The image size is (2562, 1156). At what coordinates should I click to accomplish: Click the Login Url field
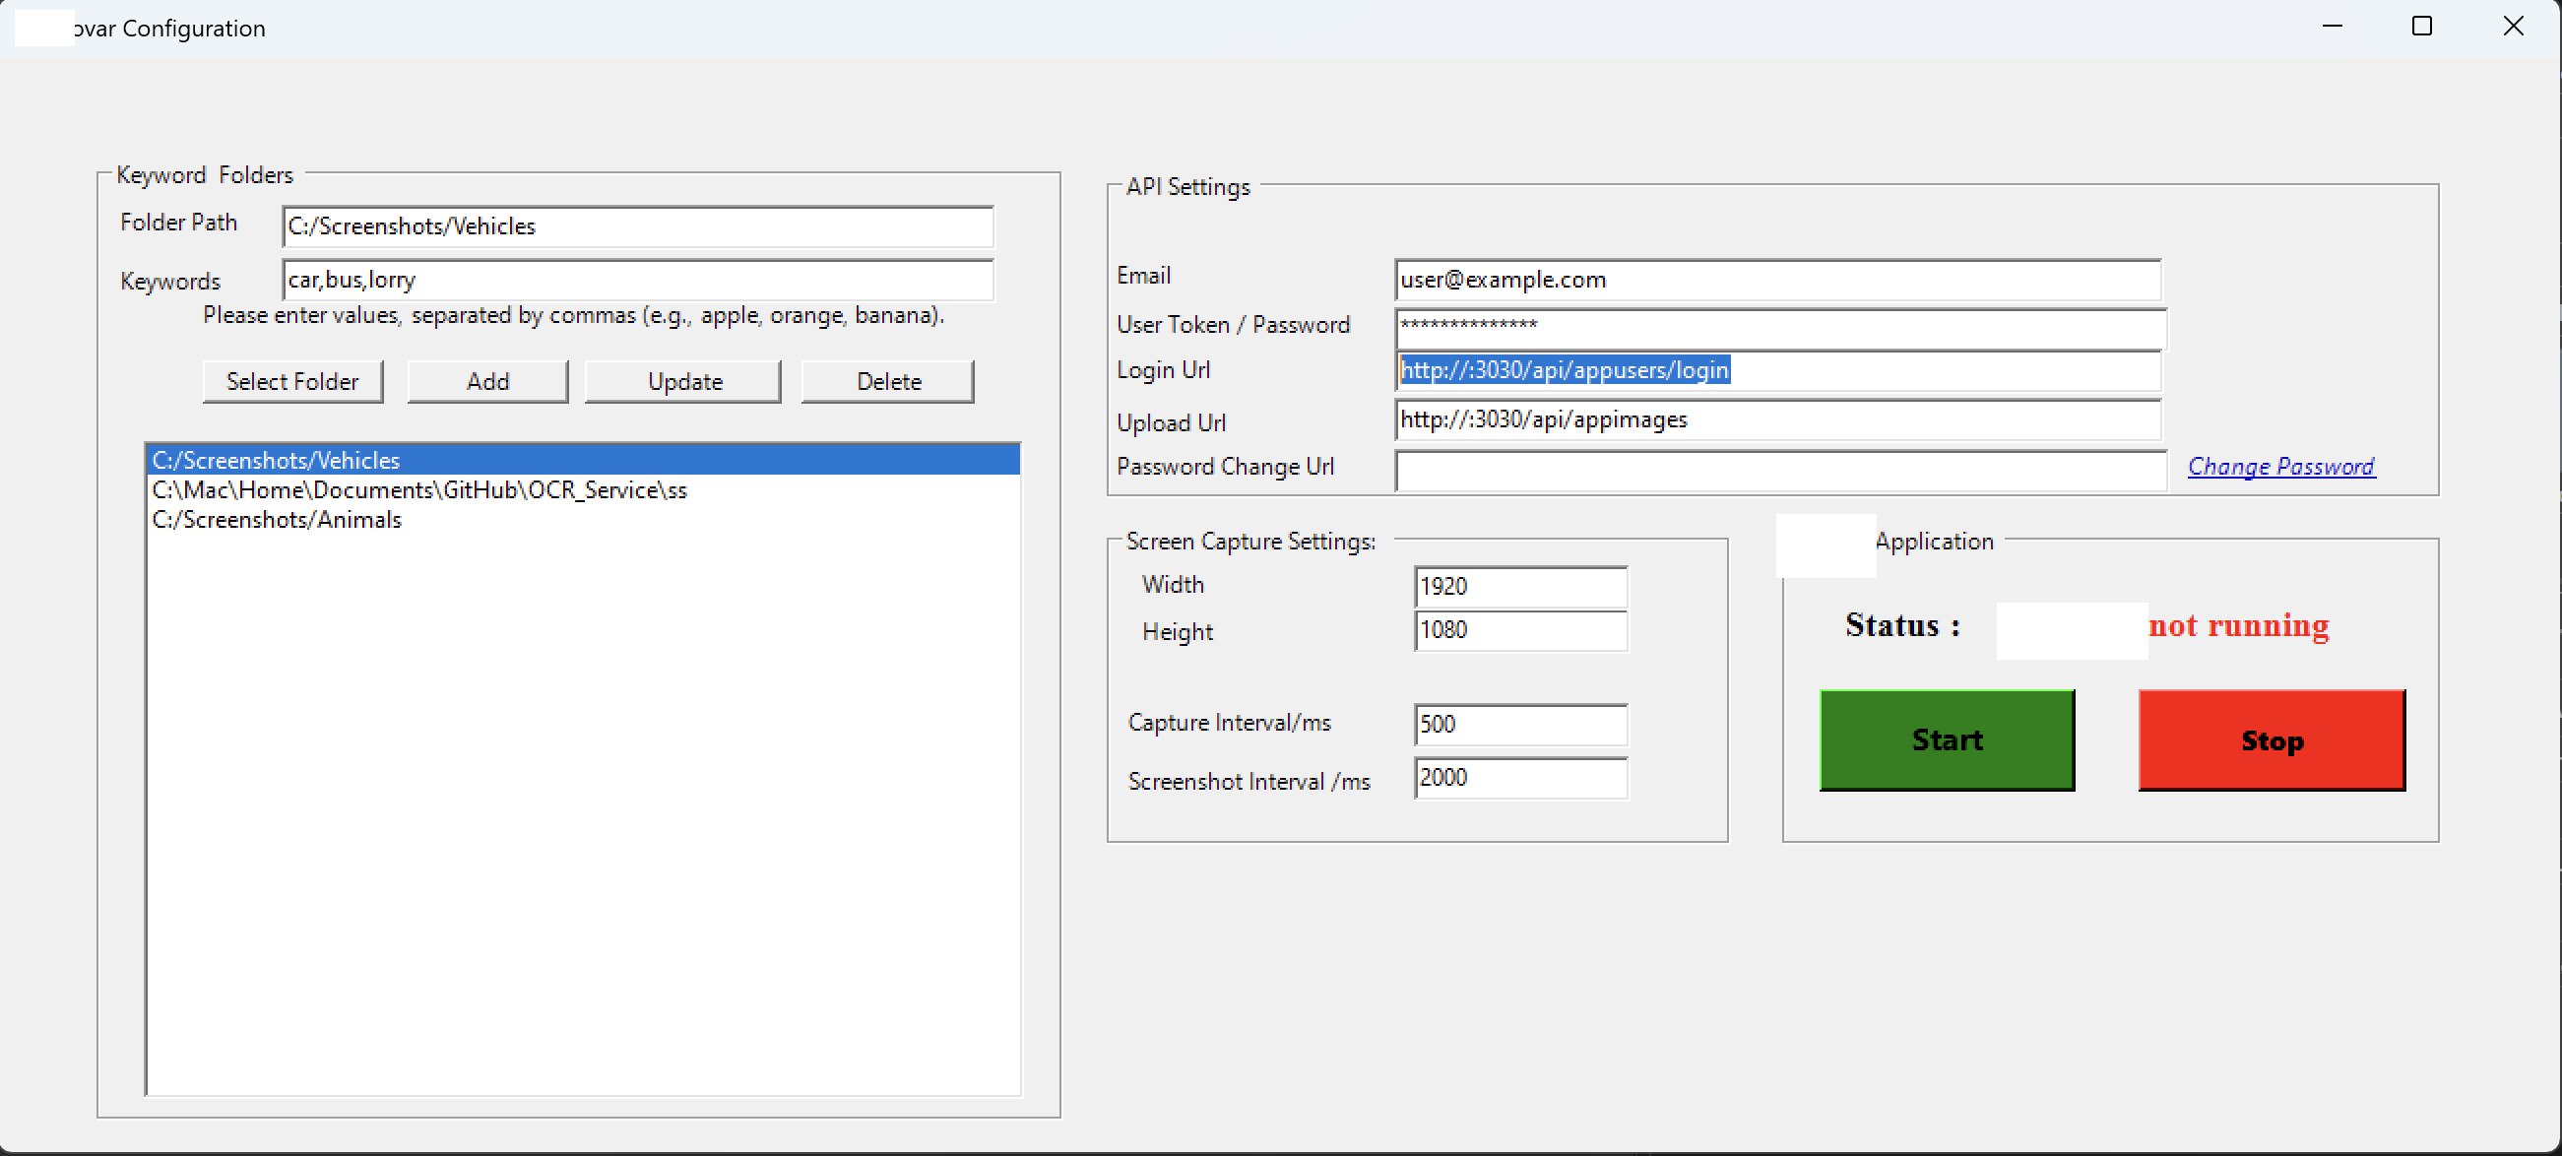click(1777, 371)
